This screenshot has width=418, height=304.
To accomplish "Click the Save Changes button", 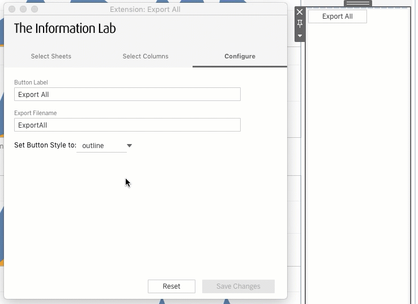I will click(x=238, y=286).
